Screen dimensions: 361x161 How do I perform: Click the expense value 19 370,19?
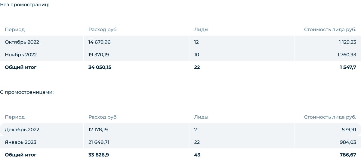pyautogui.click(x=99, y=55)
